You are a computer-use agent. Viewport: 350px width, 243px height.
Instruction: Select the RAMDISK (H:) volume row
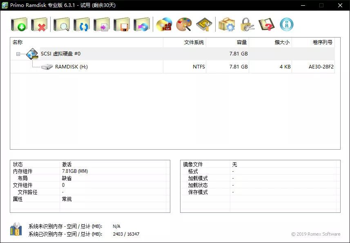pyautogui.click(x=172, y=66)
